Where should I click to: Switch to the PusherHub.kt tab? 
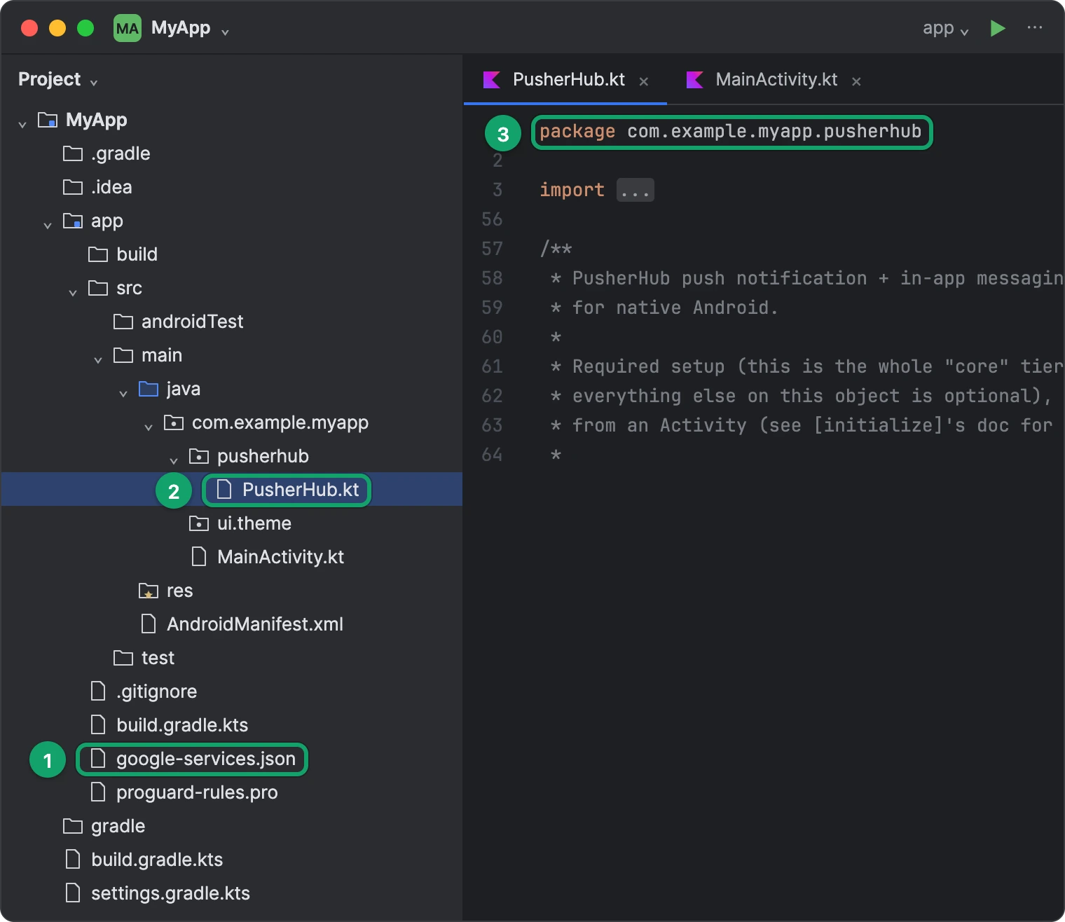tap(565, 80)
